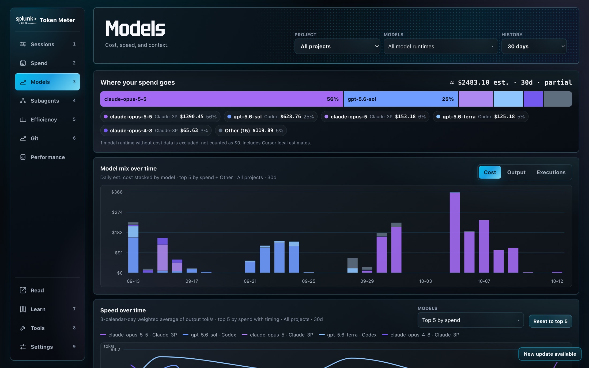This screenshot has height=368, width=589.
Task: Click the Models chart-line icon
Action: (23, 82)
